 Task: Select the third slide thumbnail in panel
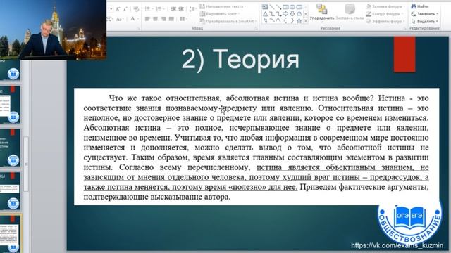point(10,148)
